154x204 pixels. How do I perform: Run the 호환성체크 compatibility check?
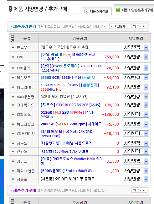pos(120,26)
